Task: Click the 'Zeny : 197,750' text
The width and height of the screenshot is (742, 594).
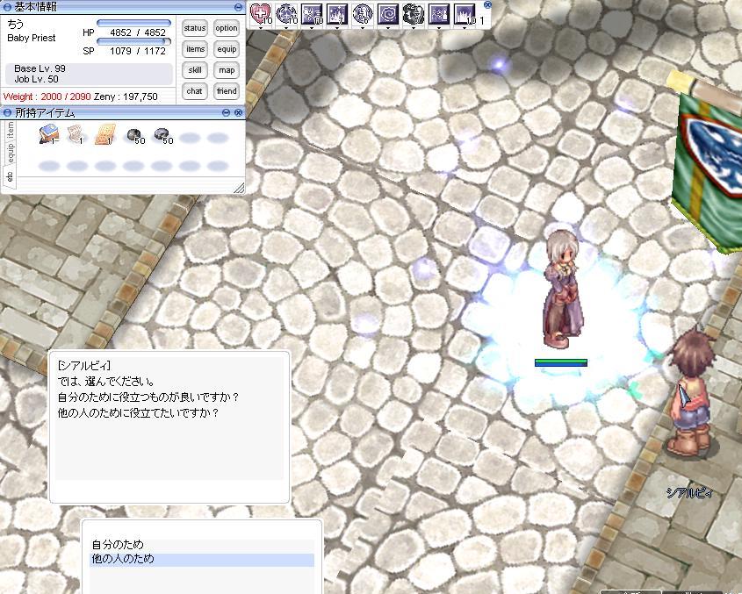Action: [126, 97]
